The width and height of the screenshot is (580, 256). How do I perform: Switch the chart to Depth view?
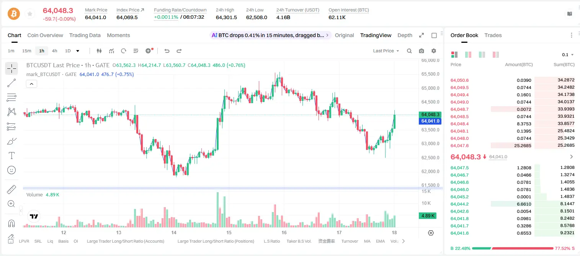[405, 35]
